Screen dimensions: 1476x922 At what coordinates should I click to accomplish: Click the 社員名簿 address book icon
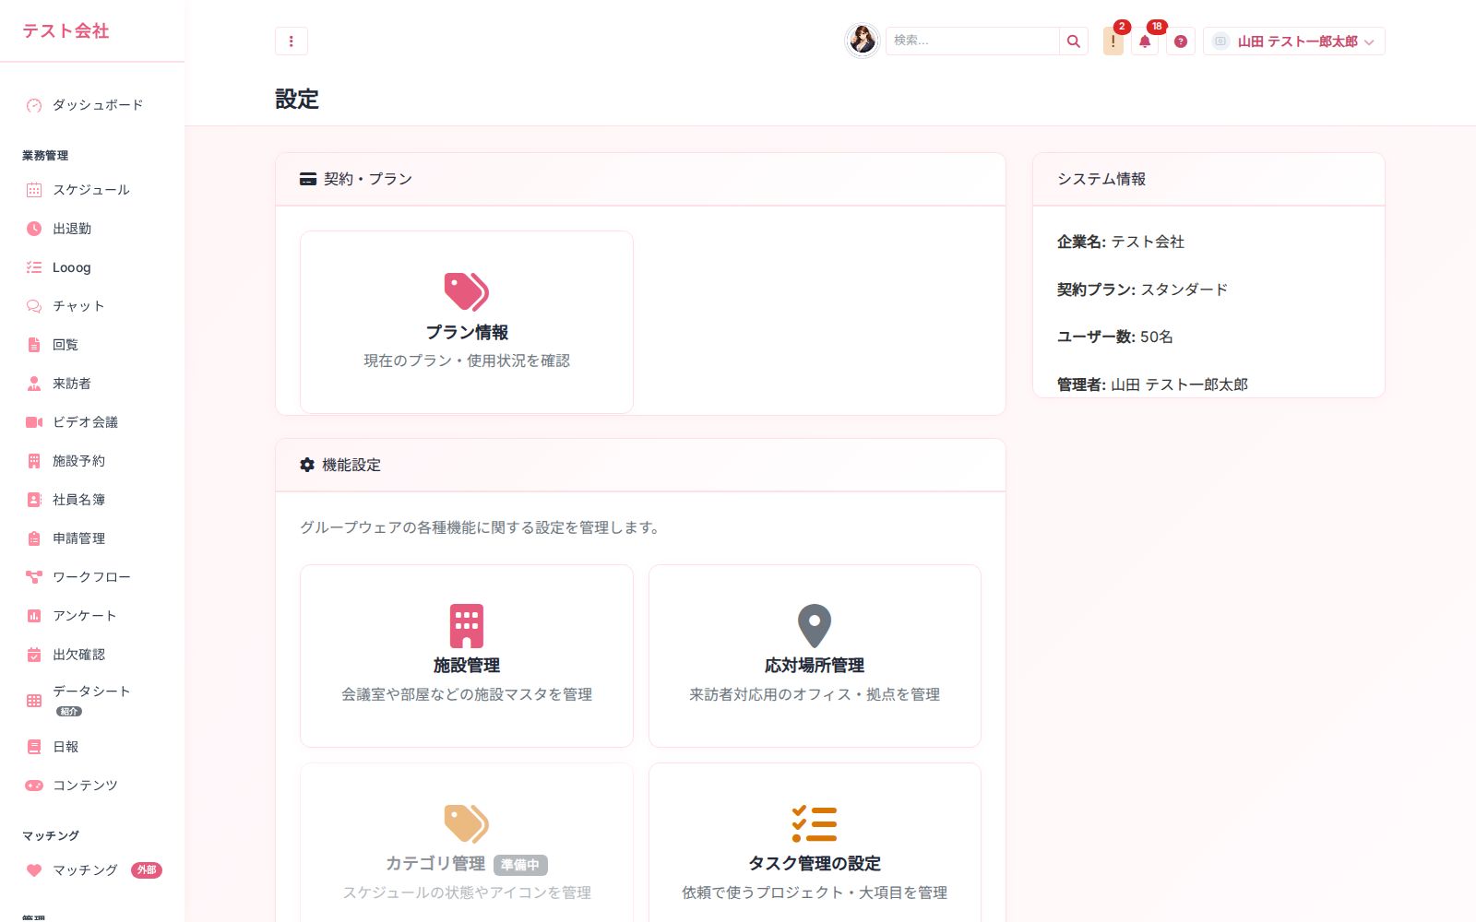[34, 500]
